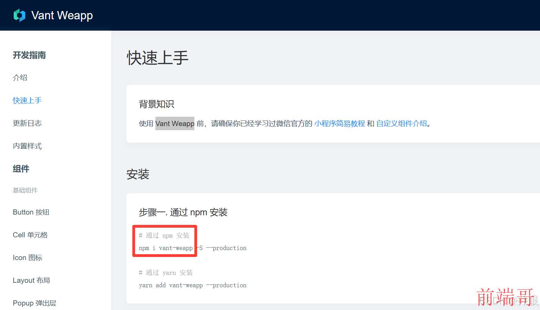Click the 步骤一. 通过 npm 安装 heading
540x310 pixels.
[183, 212]
